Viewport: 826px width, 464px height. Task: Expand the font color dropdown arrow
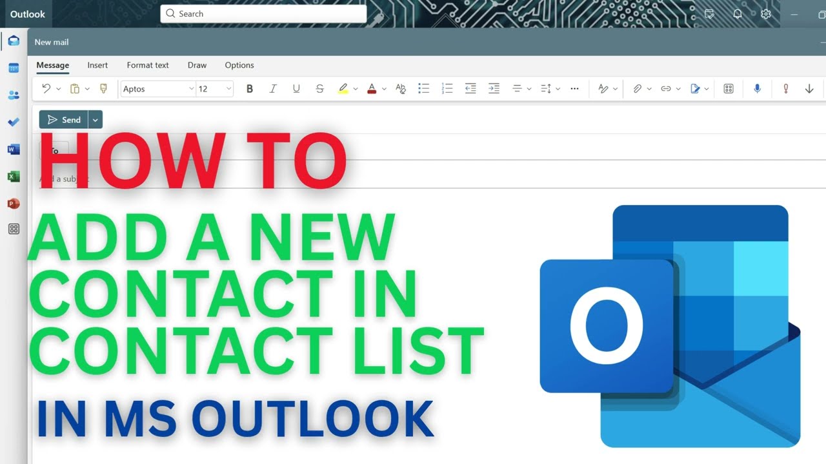tap(384, 89)
